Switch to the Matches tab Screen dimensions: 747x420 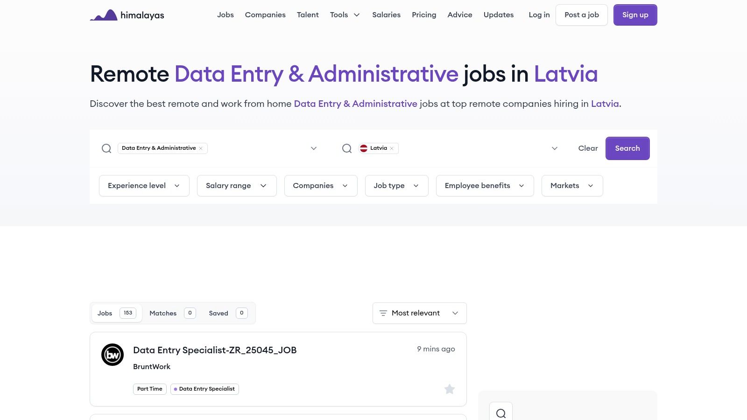[172, 313]
